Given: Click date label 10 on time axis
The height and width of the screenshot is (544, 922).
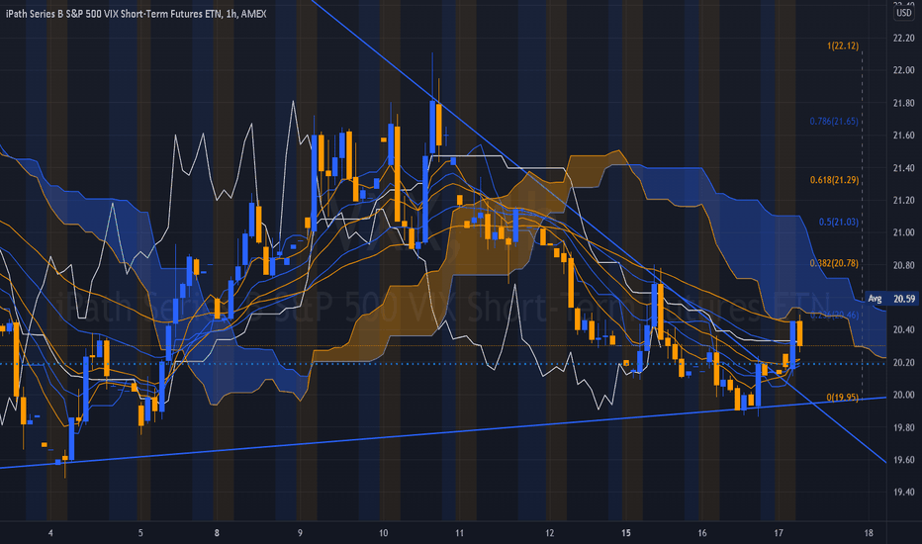Looking at the screenshot, I should [384, 533].
